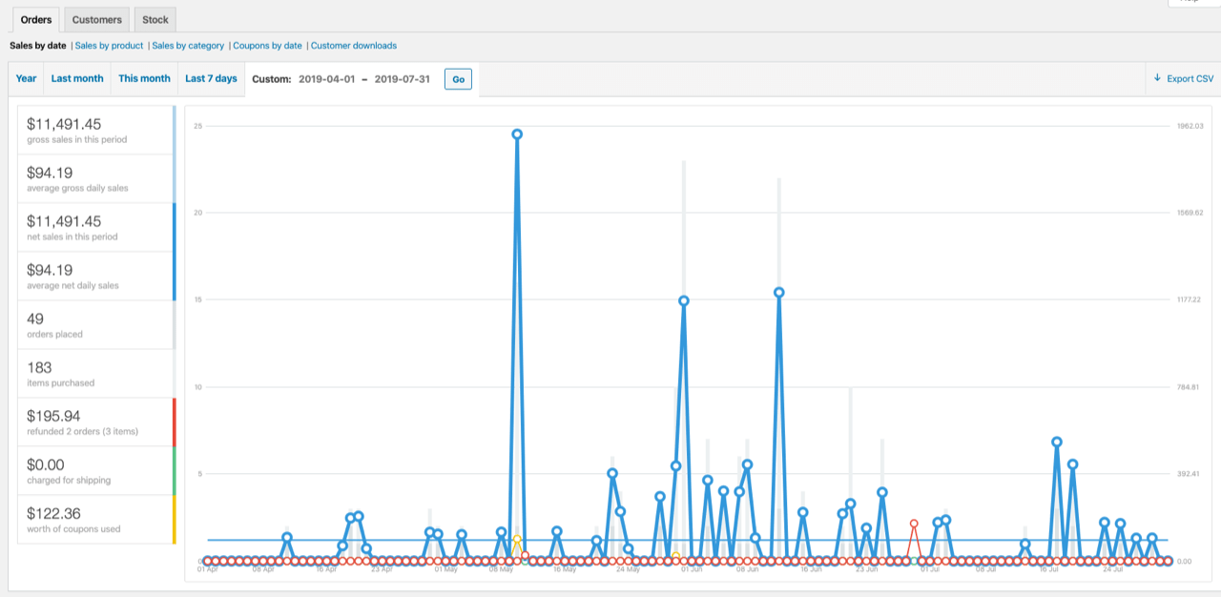Open the Stock tab

click(155, 19)
